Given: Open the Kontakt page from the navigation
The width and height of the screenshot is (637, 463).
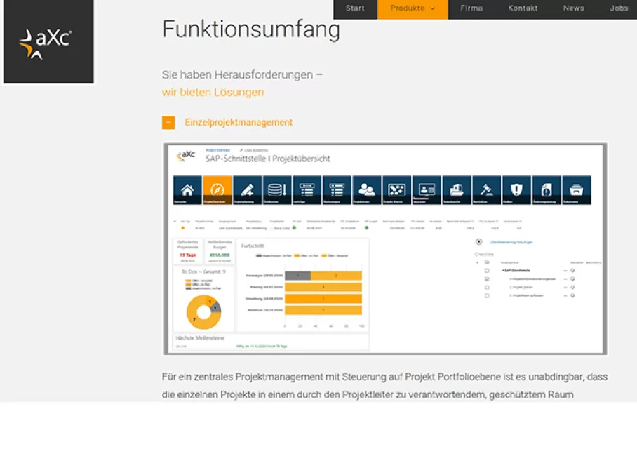Looking at the screenshot, I should tap(523, 8).
